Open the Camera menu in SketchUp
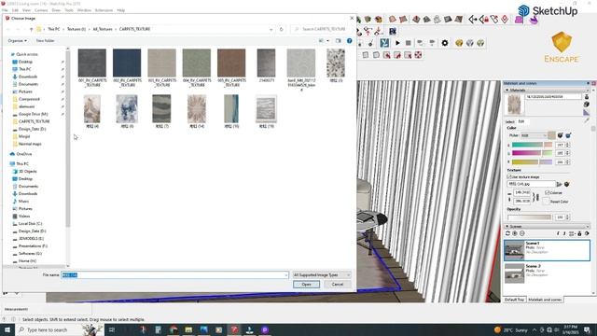 [41, 10]
